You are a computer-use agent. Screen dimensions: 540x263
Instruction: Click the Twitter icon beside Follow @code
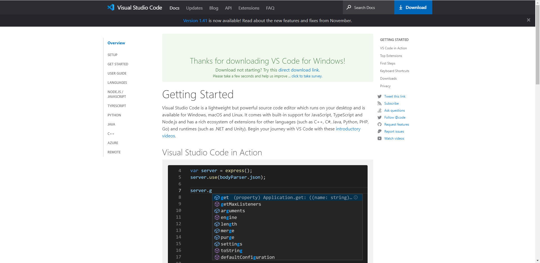(379, 117)
